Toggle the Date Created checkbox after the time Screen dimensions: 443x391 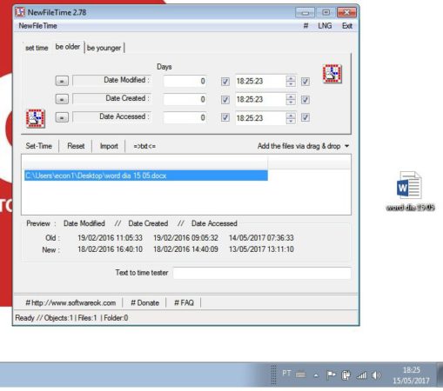click(305, 100)
